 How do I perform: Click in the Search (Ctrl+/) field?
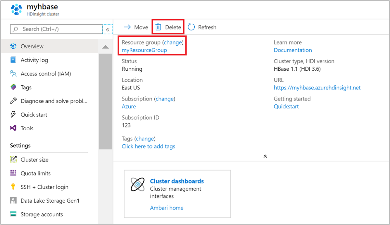point(57,29)
